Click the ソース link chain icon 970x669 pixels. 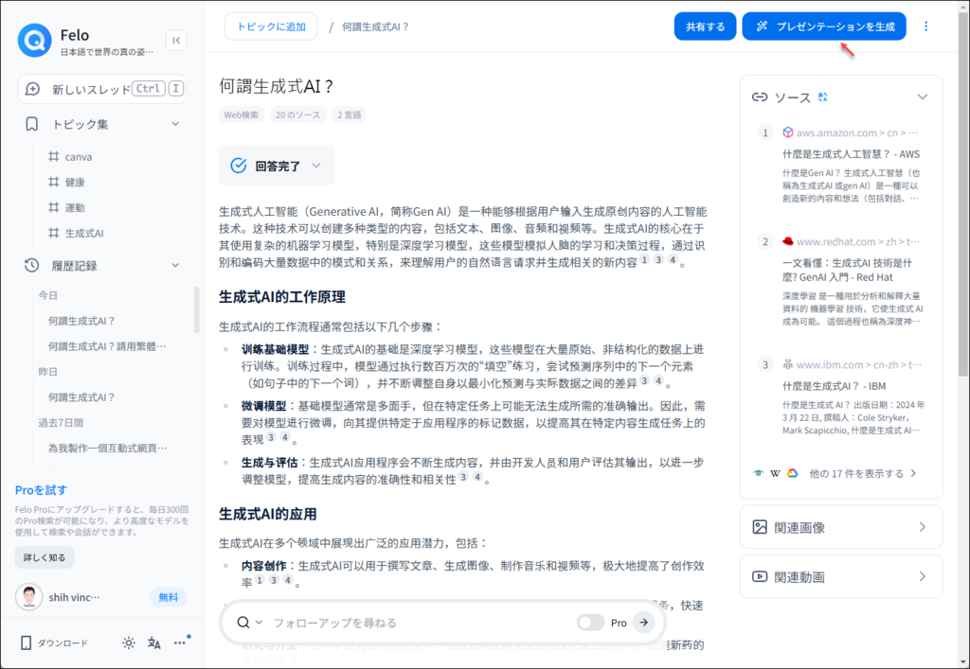[760, 97]
